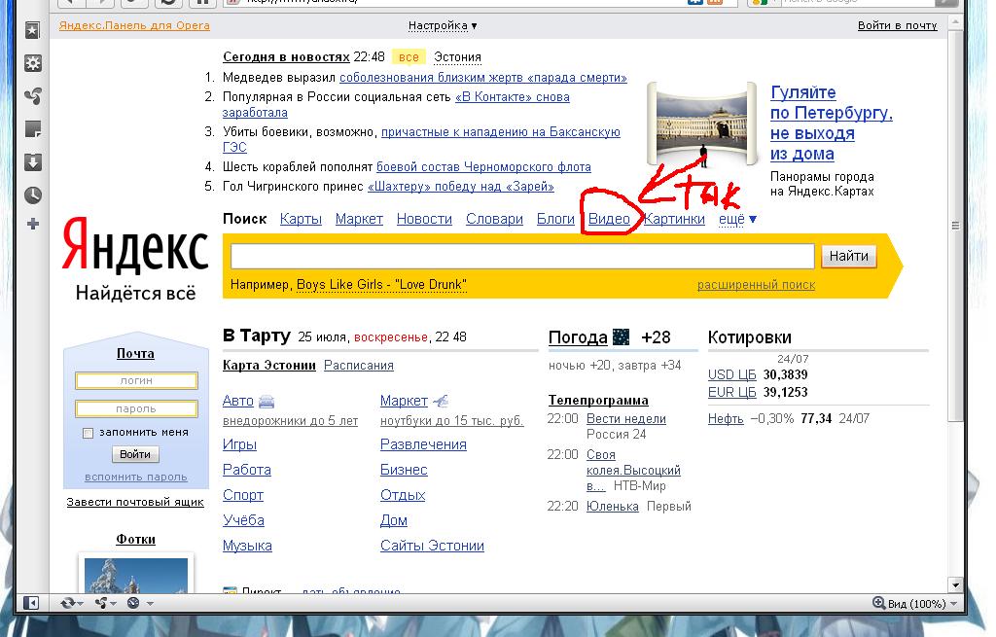Open the Bookmarks panel star icon

pyautogui.click(x=32, y=30)
